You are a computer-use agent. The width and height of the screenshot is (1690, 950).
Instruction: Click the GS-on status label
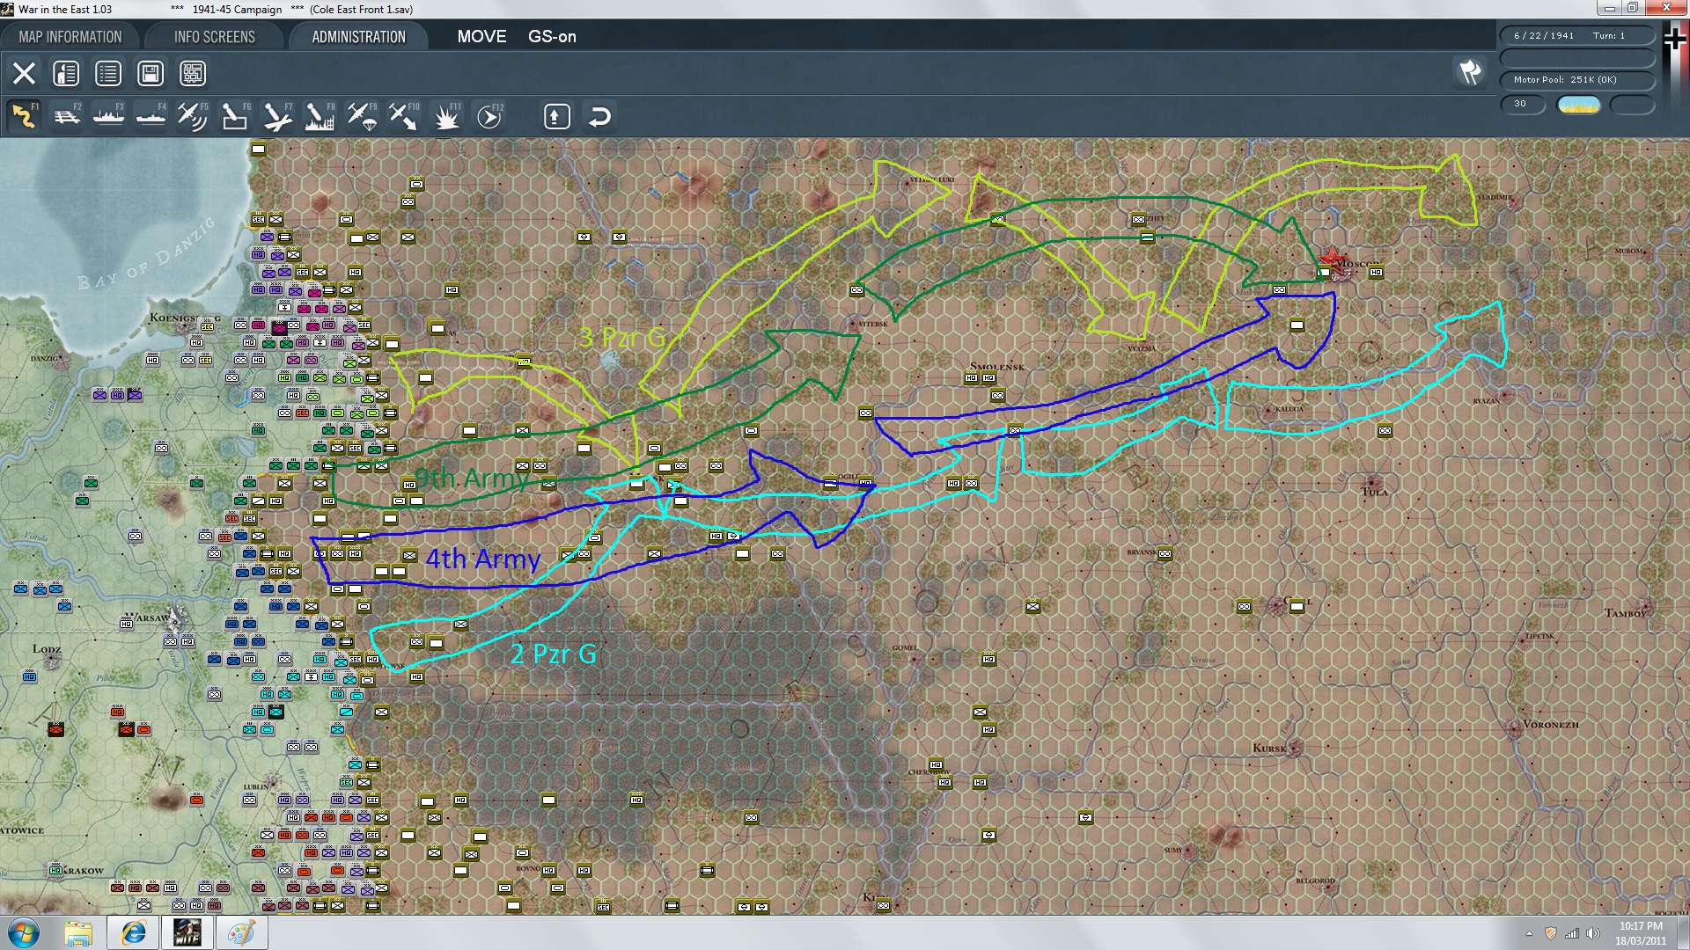[x=552, y=37]
